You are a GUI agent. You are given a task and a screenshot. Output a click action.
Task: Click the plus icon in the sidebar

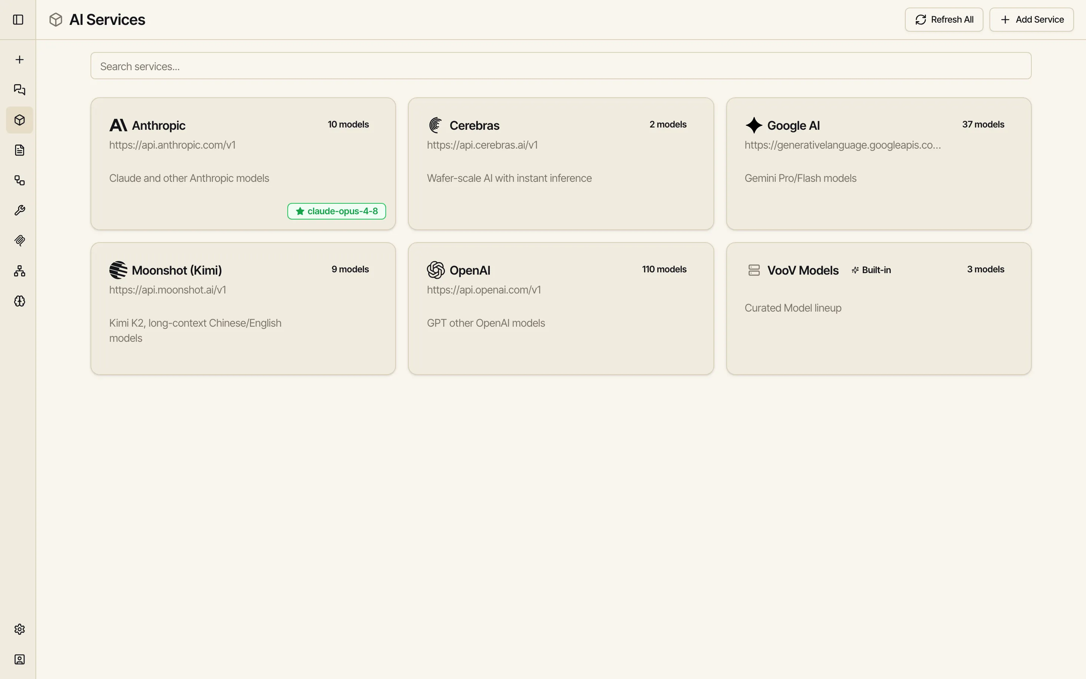click(x=19, y=60)
